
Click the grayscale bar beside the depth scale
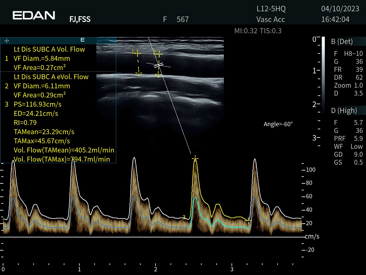click(x=323, y=75)
